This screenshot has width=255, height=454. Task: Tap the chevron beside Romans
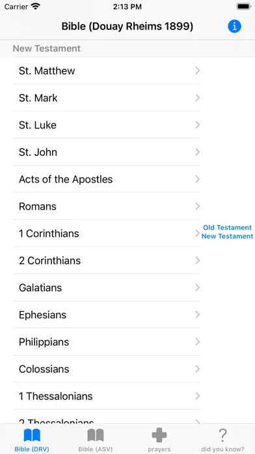[198, 206]
